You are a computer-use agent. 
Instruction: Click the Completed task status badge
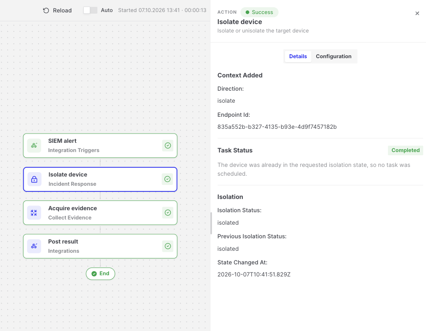pyautogui.click(x=405, y=150)
